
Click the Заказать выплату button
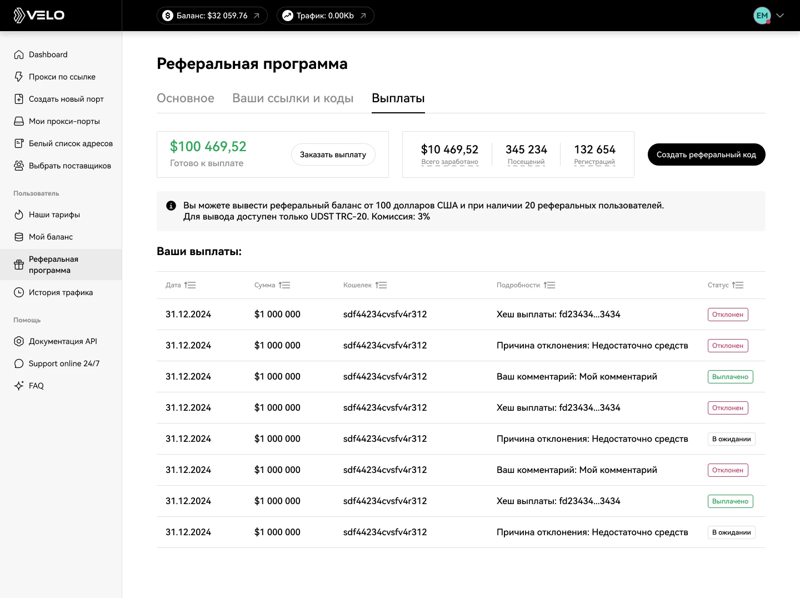(333, 155)
